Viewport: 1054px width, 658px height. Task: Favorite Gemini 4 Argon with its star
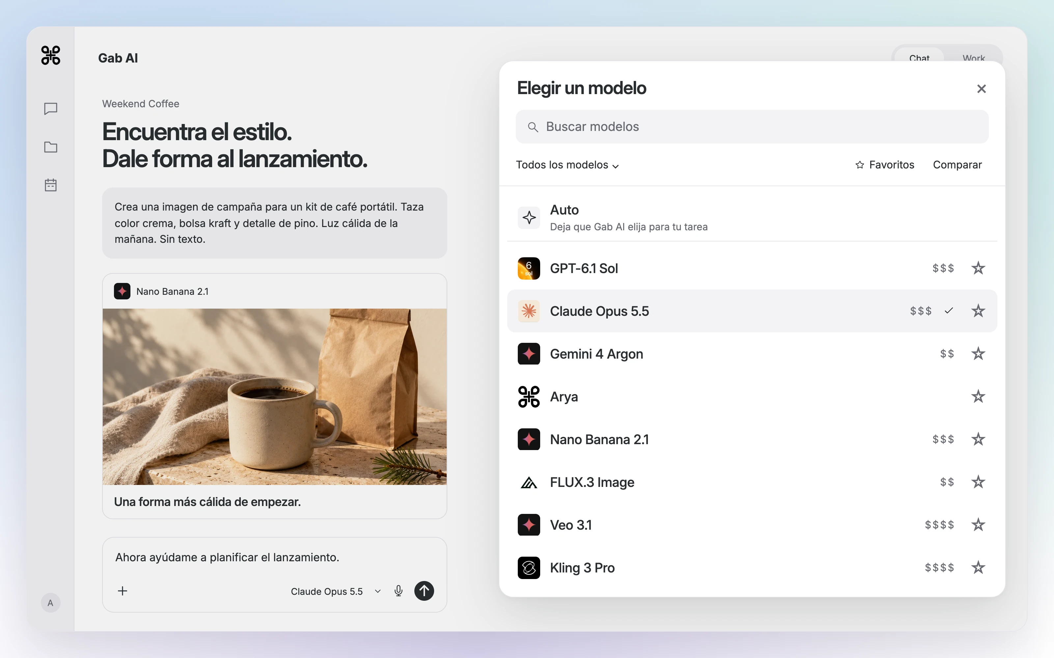click(978, 354)
